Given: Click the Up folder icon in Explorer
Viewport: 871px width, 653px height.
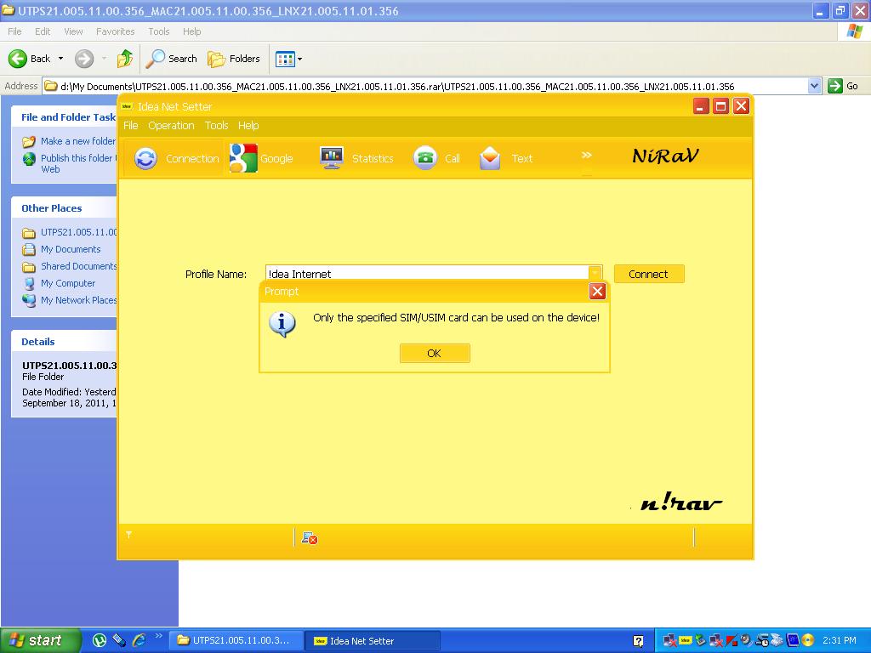Looking at the screenshot, I should (x=125, y=59).
